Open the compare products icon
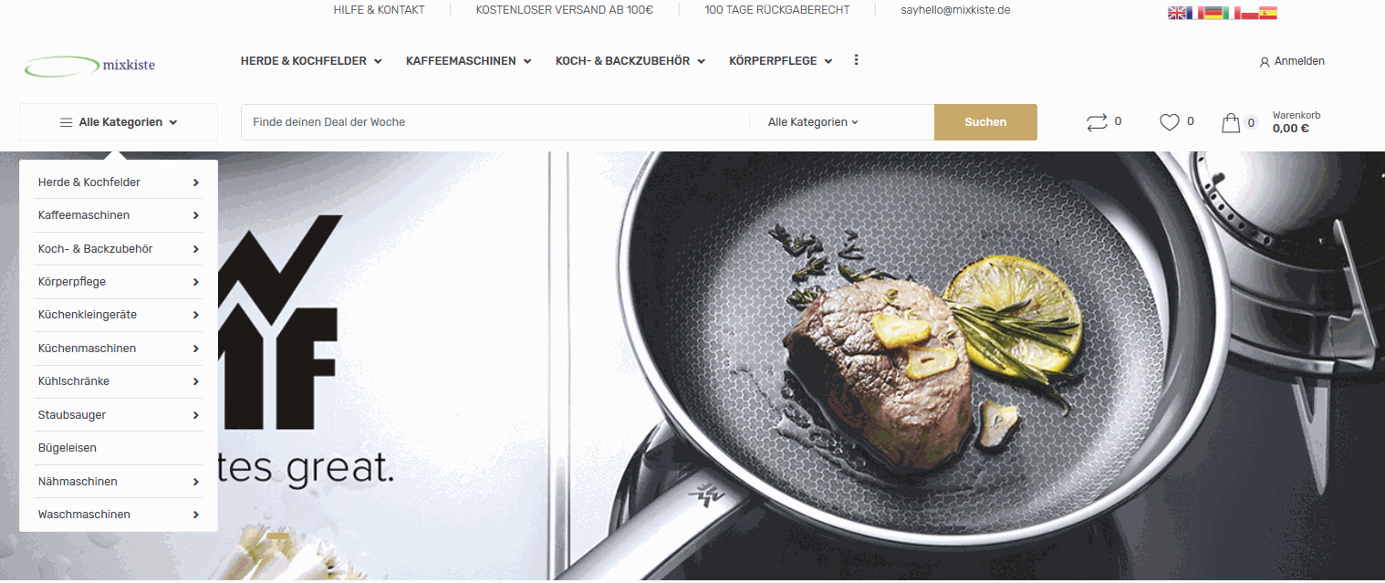The width and height of the screenshot is (1385, 583). coord(1097,122)
